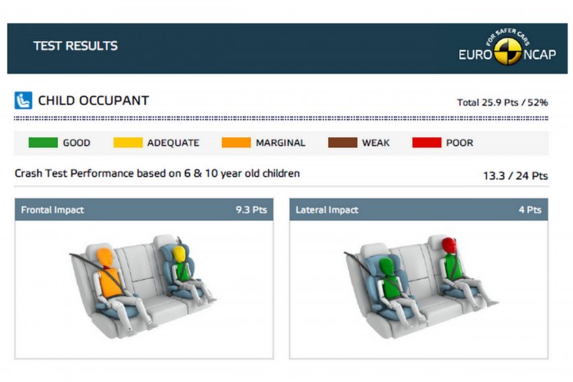Click the Crash Test Performance description text
The width and height of the screenshot is (573, 382).
(x=157, y=173)
